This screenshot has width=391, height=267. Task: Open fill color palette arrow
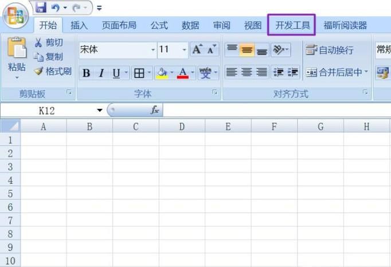(x=172, y=73)
